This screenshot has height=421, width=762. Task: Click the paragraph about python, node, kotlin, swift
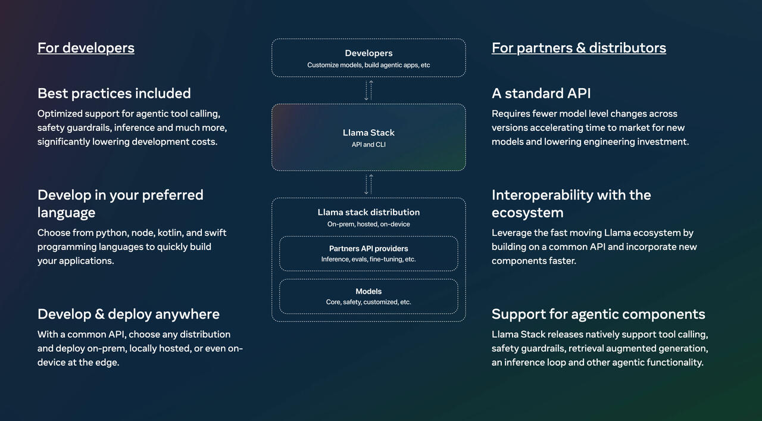pos(132,247)
